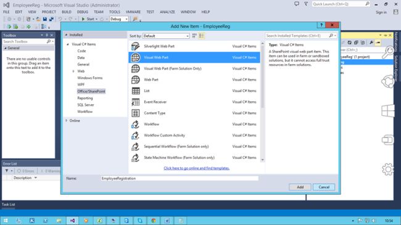Select the Reporting category
This screenshot has width=401, height=225.
[85, 98]
